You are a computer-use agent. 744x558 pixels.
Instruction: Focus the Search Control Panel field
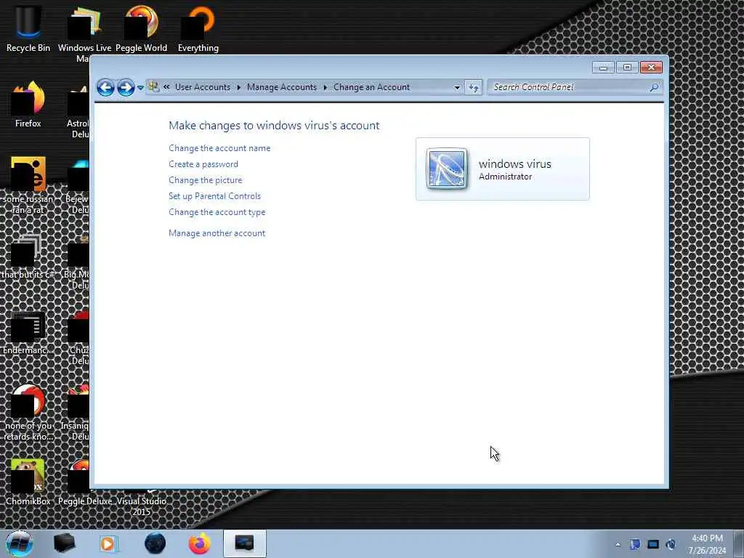(x=574, y=87)
